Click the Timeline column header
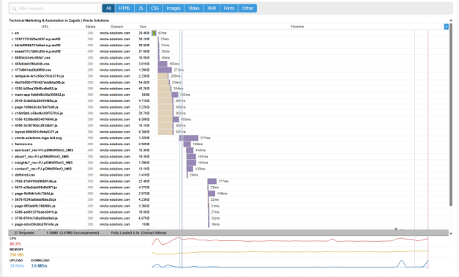The height and width of the screenshot is (277, 459). (297, 26)
